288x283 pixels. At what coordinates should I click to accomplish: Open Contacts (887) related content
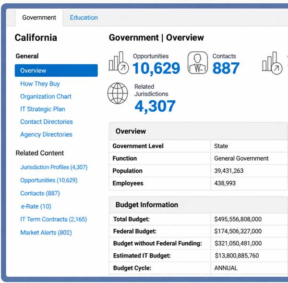point(40,193)
